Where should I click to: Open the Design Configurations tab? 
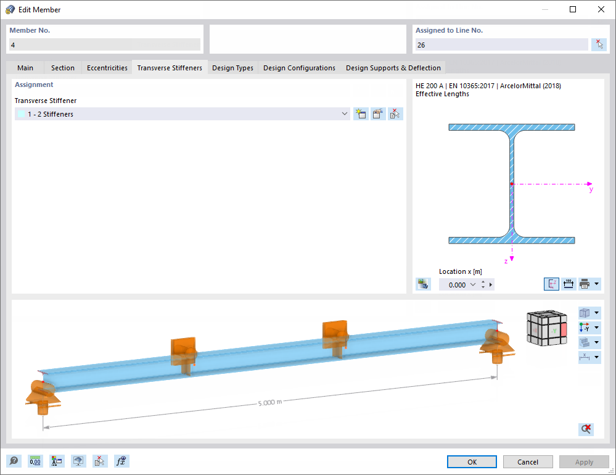point(299,68)
